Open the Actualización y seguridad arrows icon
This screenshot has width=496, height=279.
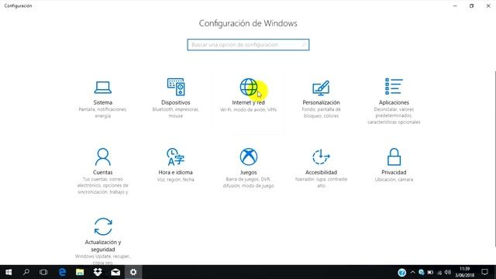click(x=103, y=226)
